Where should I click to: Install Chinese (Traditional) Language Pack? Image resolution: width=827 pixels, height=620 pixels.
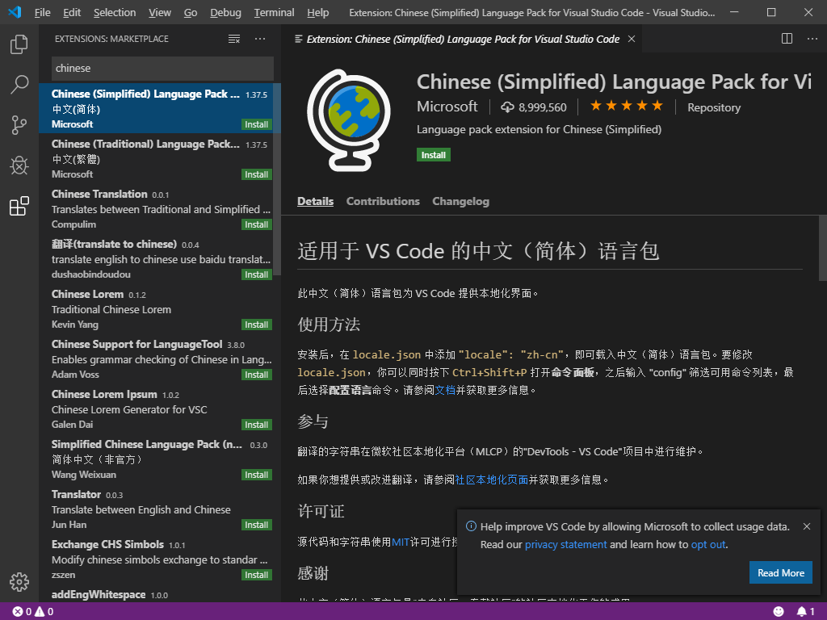tap(256, 174)
